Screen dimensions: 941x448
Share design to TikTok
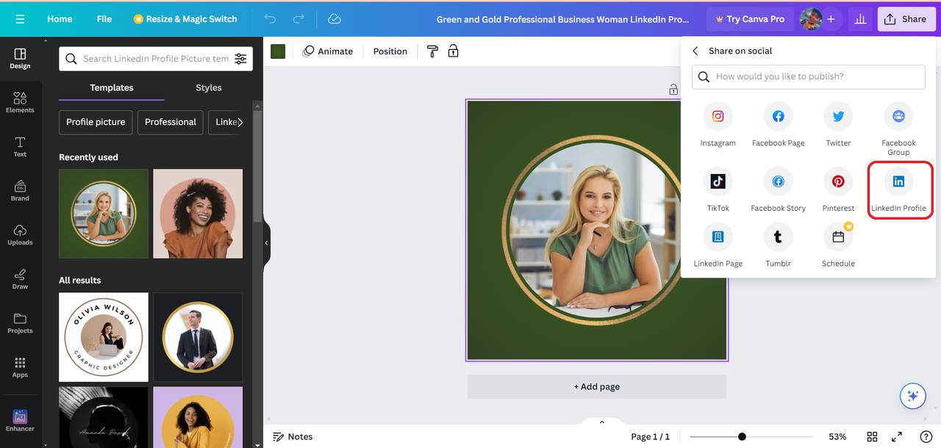718,181
